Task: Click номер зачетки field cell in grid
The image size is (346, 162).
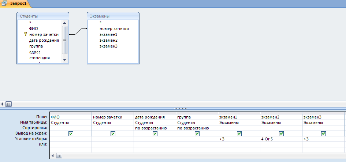Action: click(113, 117)
